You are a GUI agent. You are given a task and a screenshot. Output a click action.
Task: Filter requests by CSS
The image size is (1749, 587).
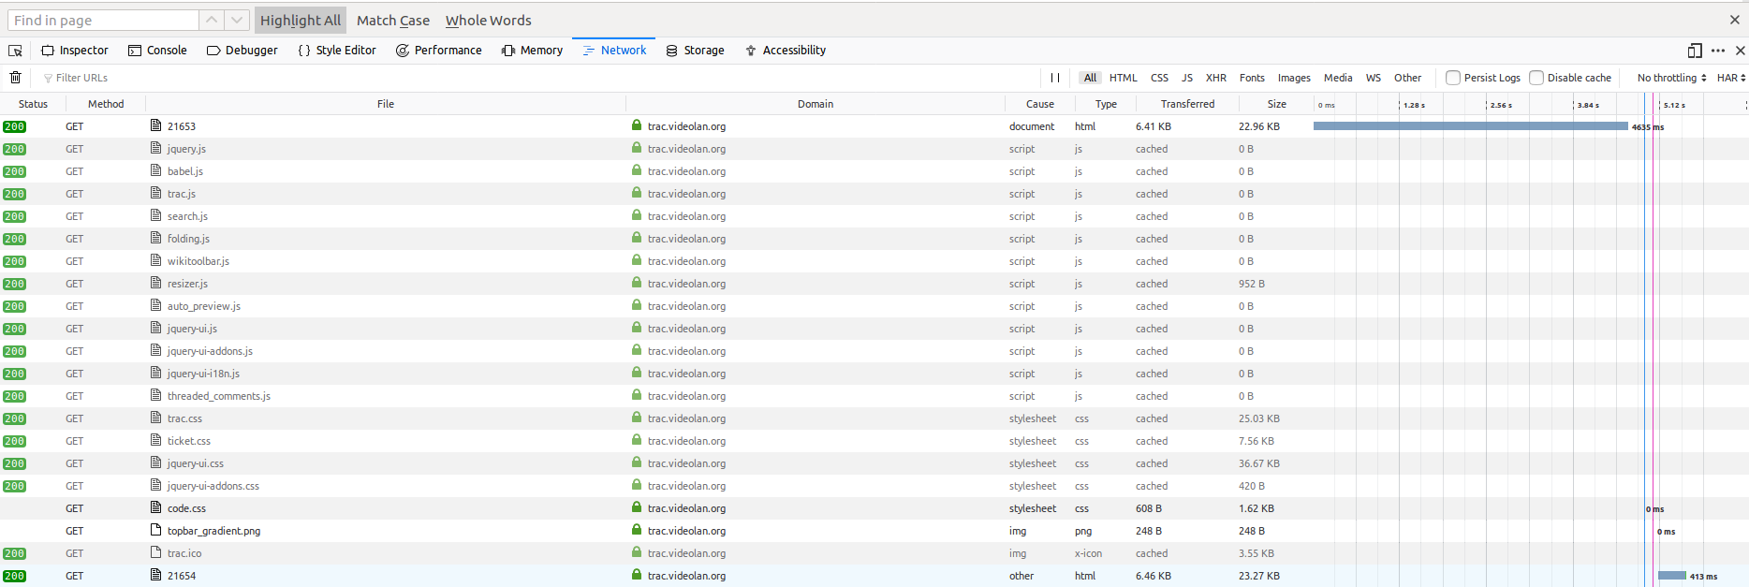click(1159, 78)
